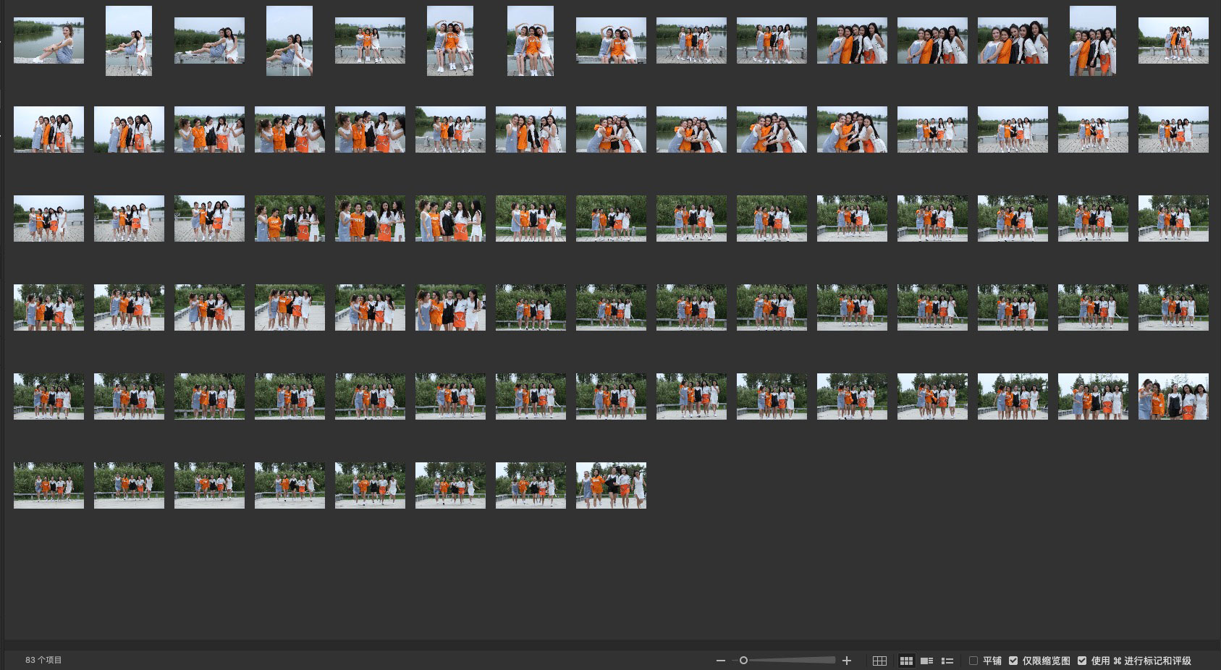Select the first thumbnail in the bottom row

[48, 485]
